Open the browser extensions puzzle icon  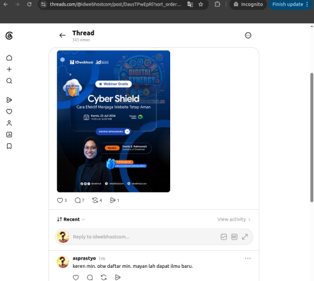click(217, 4)
